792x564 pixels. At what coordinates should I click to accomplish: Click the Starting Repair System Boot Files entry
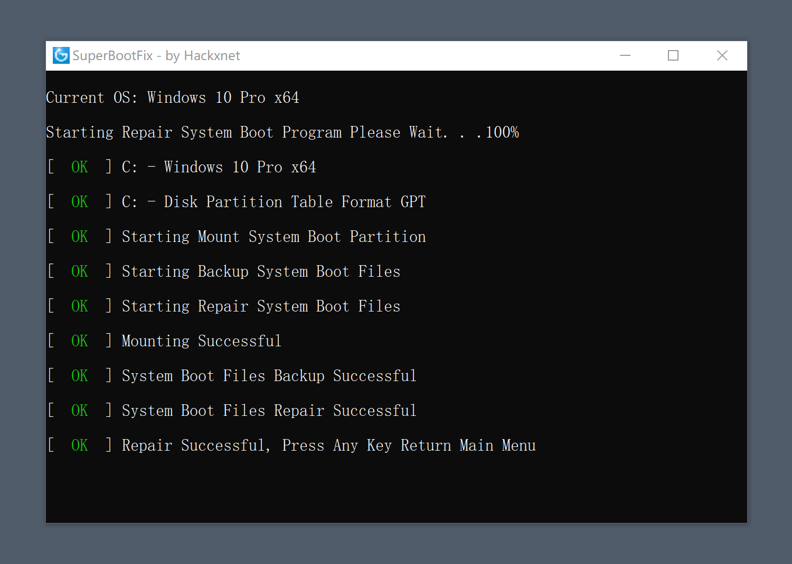[261, 306]
